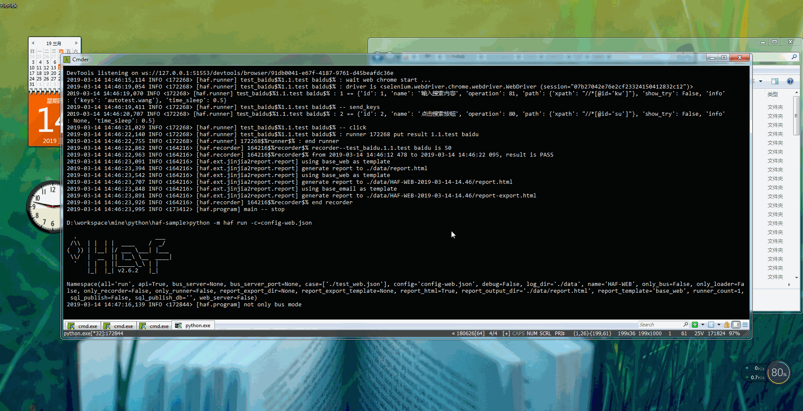803x411 pixels.
Task: Select day 11 in the calendar widget
Action: (x=39, y=68)
